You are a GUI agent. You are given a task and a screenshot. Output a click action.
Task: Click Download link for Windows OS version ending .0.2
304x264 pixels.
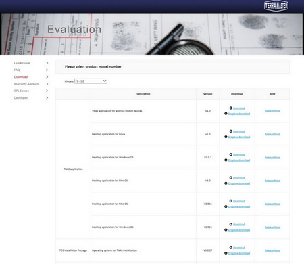click(x=239, y=155)
